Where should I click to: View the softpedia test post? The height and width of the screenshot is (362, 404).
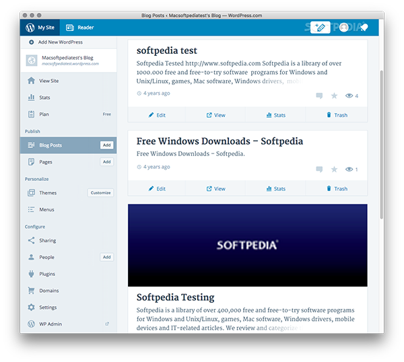[215, 115]
